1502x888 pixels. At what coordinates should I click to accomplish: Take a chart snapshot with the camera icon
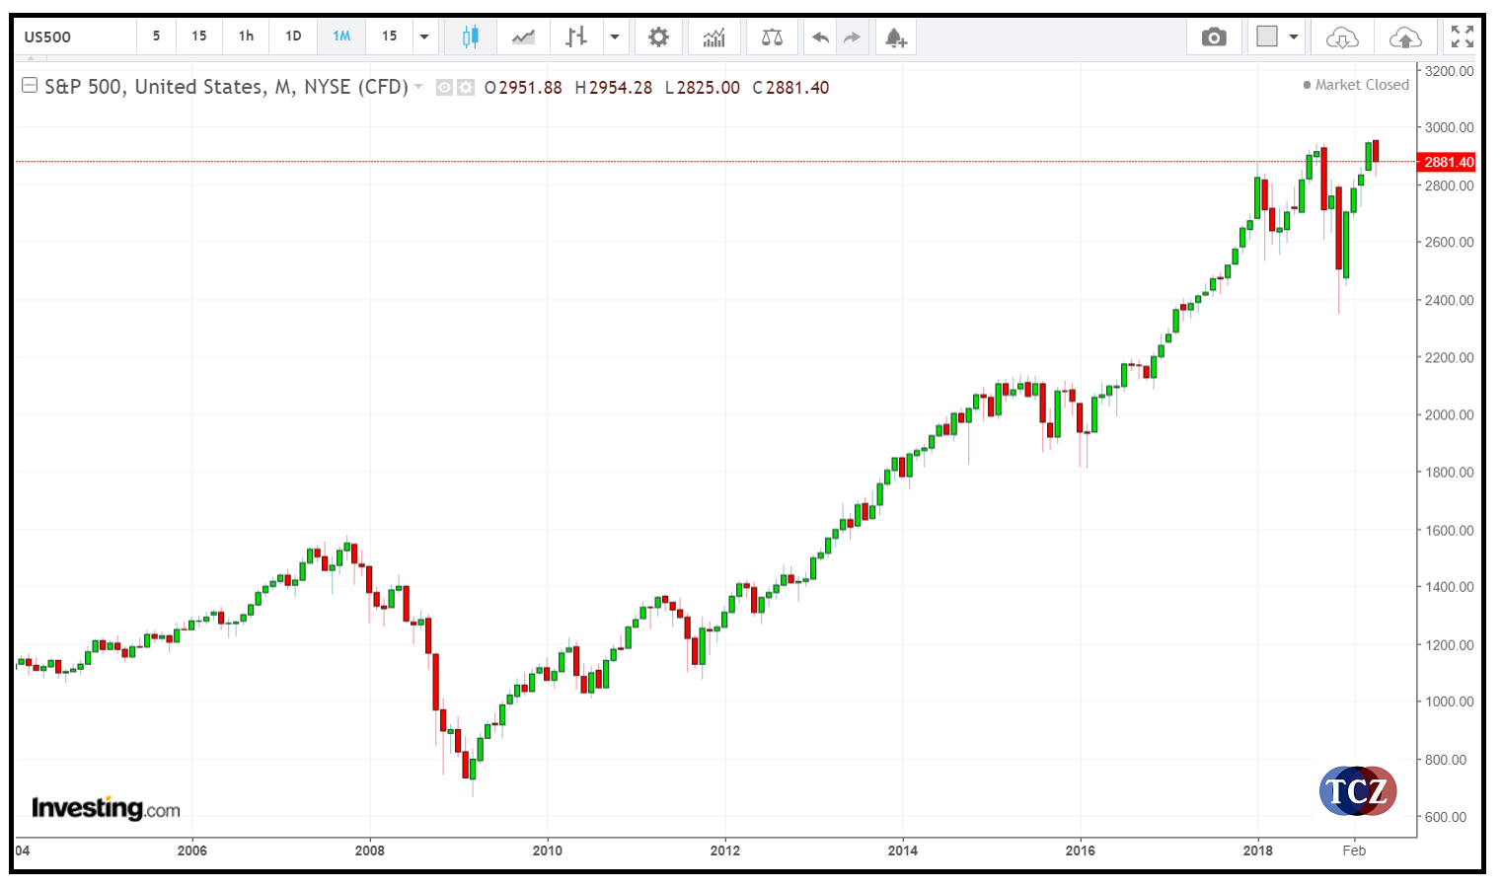point(1214,37)
